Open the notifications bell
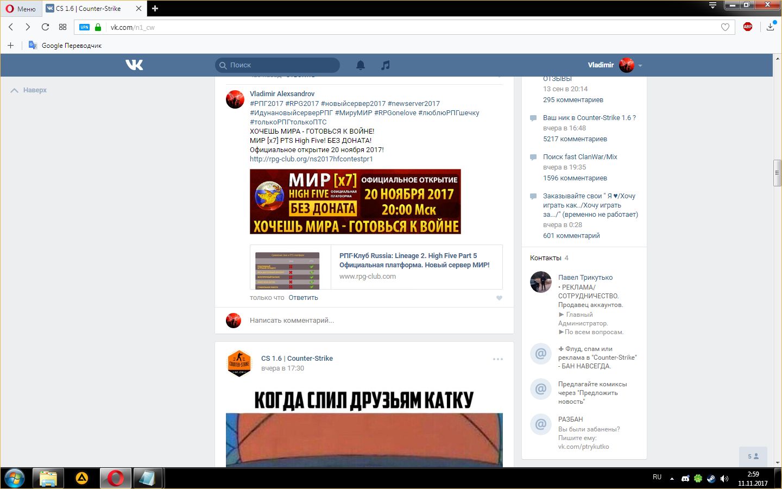The width and height of the screenshot is (782, 489). pyautogui.click(x=360, y=65)
